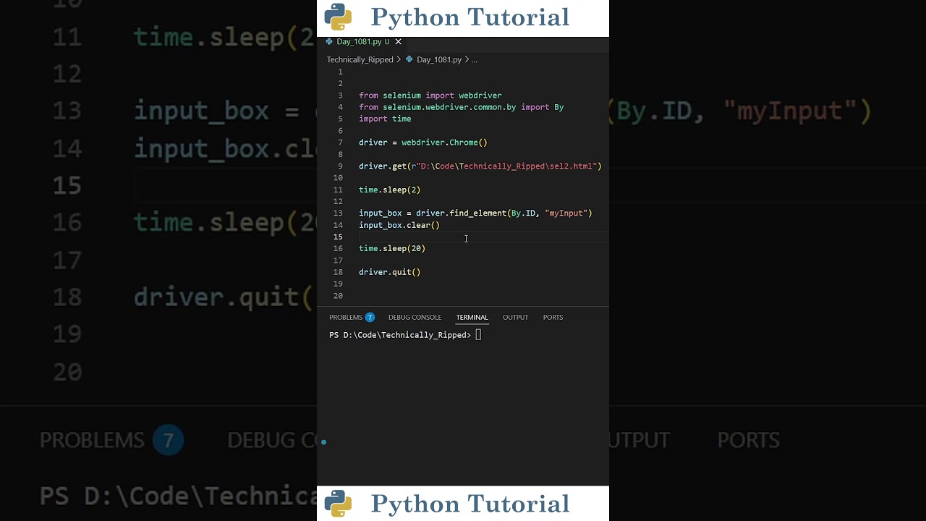Open the DEBUG CONSOLE panel tab

415,317
